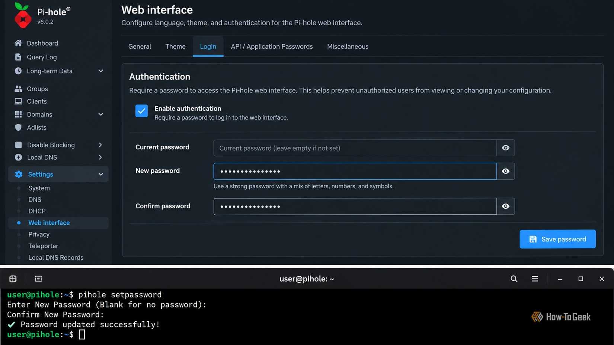Click the Adlists shield icon
This screenshot has height=345, width=614.
(x=18, y=127)
